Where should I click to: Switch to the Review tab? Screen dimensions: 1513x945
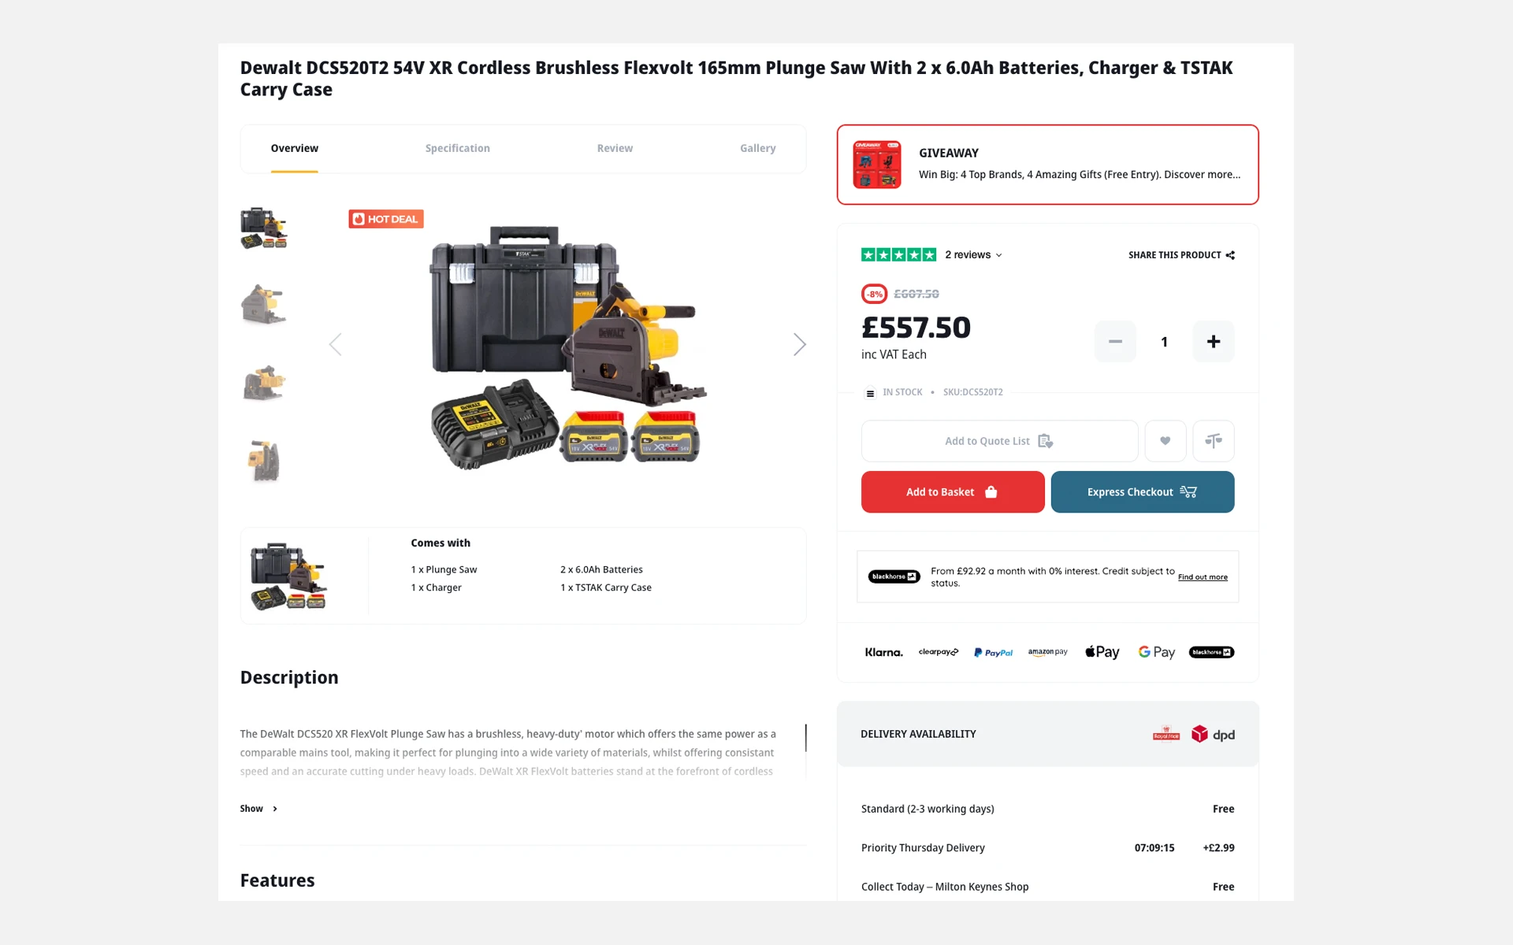point(615,148)
